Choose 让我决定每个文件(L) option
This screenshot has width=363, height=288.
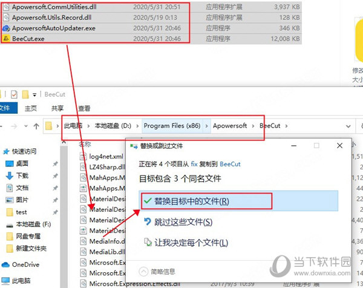[191, 243]
